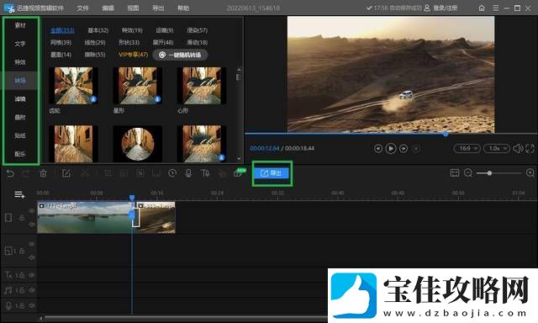Delete selected clip with trash icon
Screen dimensions: 538x323
pyautogui.click(x=43, y=173)
